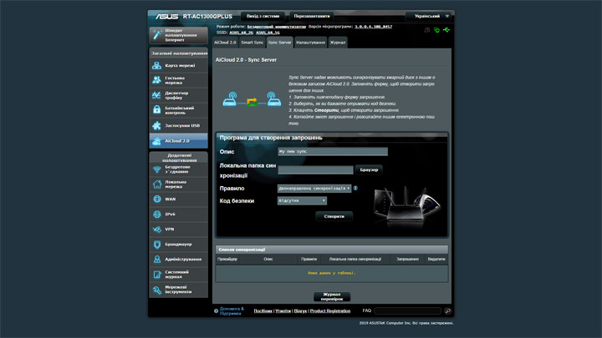Open the VPN sidebar item
Viewport: 602px width, 338px height.
point(179,230)
